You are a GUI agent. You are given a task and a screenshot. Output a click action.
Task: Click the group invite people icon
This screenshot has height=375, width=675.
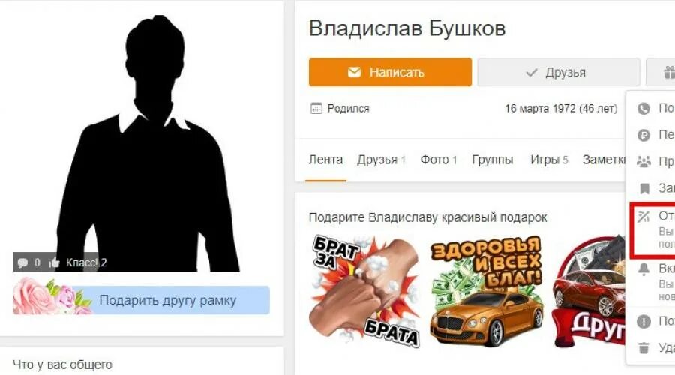(x=643, y=162)
